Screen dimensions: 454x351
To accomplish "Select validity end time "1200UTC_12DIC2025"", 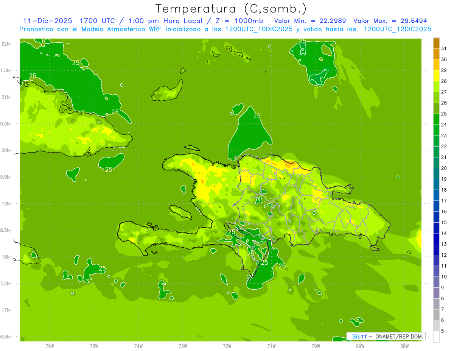I will [x=397, y=29].
